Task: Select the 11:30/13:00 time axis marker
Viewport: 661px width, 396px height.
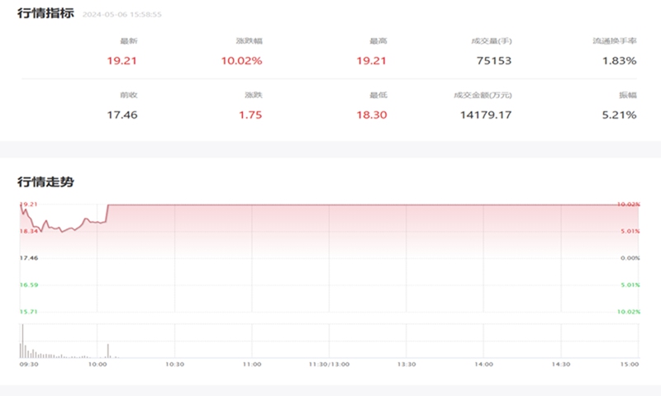Action: point(328,364)
